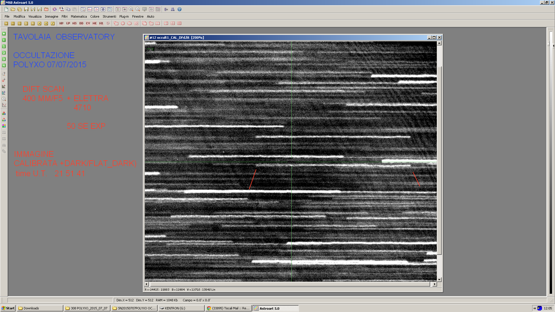The width and height of the screenshot is (555, 312).
Task: Click the eye preview icon
Action: click(125, 9)
